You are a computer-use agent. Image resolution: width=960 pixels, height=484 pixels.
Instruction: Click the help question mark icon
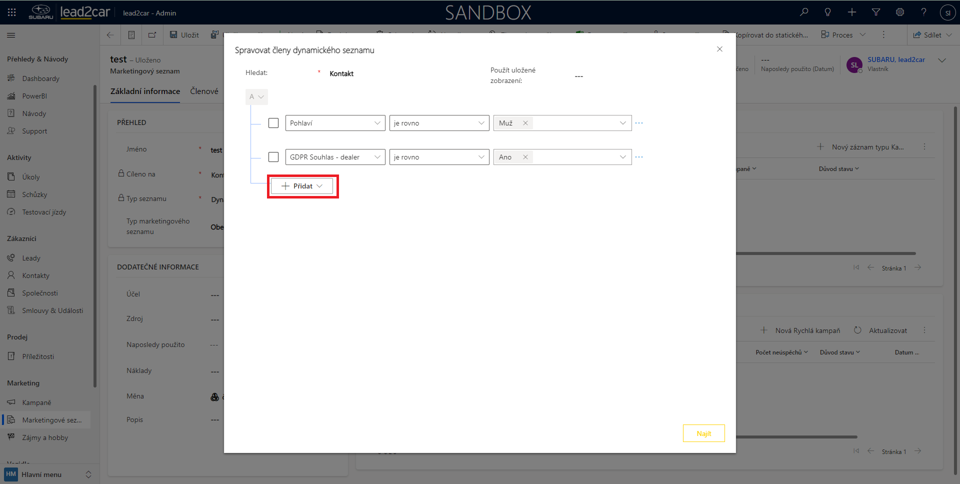click(924, 12)
